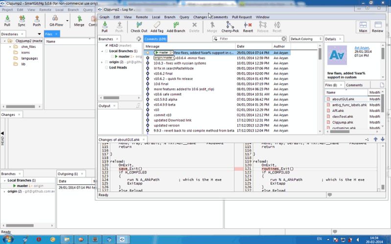Toggle the origin (2) checkbox
Image resolution: width=391 pixels, height=244 pixels.
point(107,62)
